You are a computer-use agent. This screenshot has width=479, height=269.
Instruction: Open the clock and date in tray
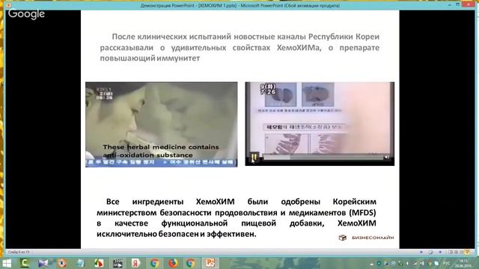tap(463, 263)
